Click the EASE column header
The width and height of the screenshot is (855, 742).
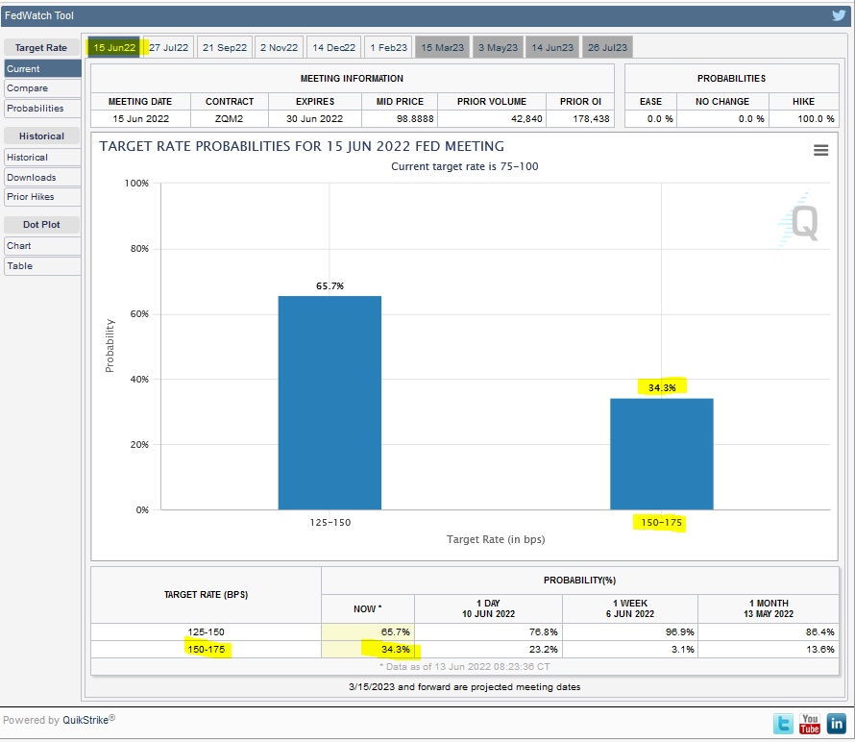tap(650, 102)
